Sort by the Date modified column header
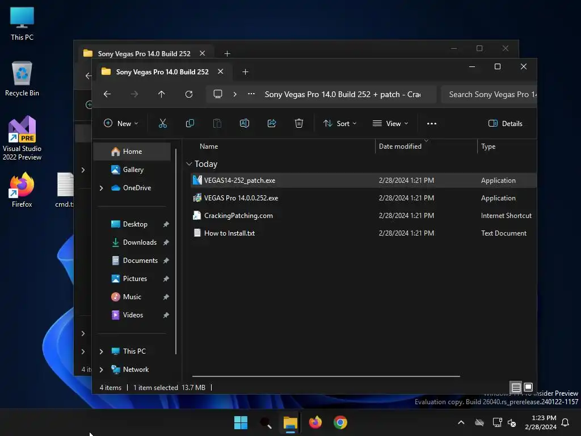 pos(400,146)
